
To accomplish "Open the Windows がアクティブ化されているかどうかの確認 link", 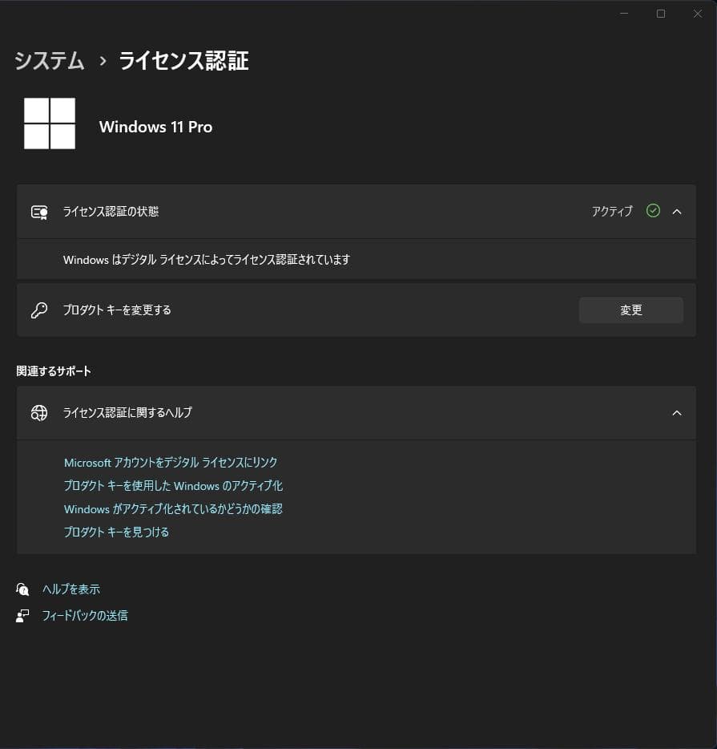I will (173, 508).
